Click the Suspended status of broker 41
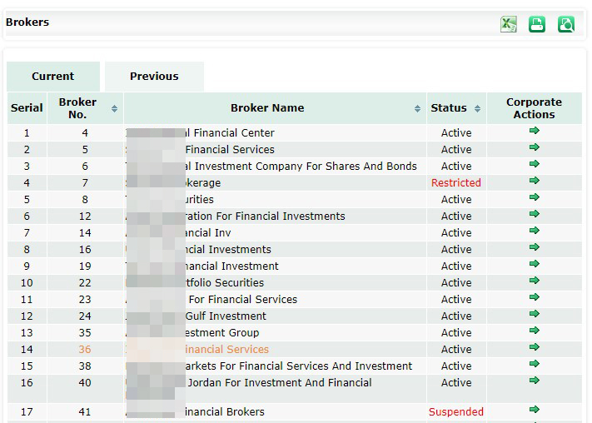592x423 pixels. coord(456,411)
